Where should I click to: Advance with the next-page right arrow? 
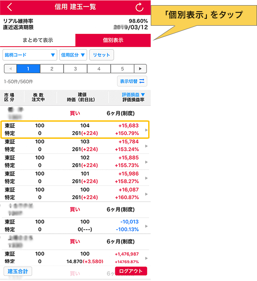140,69
